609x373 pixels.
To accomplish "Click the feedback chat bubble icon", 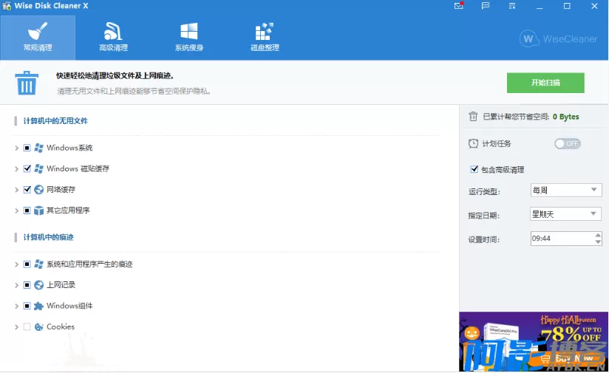I will (485, 6).
